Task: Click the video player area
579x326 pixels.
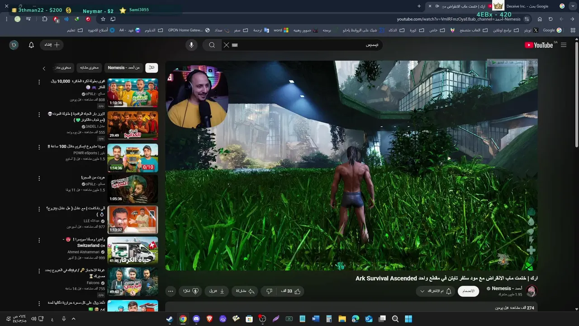Action: [351, 166]
